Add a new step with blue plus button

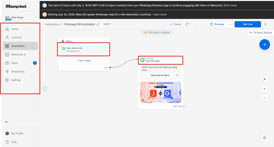click(x=265, y=45)
